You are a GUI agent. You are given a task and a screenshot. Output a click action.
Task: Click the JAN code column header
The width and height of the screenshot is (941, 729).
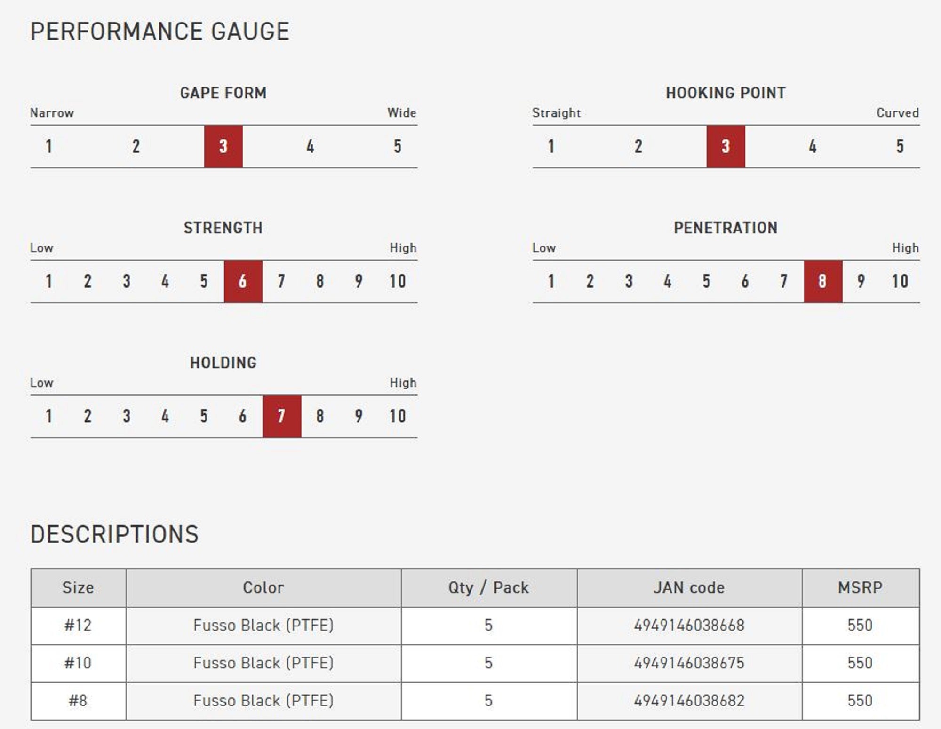pyautogui.click(x=689, y=587)
